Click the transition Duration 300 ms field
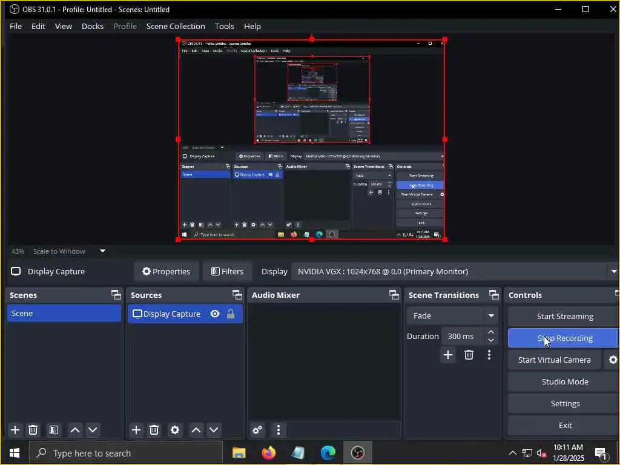 pyautogui.click(x=463, y=336)
